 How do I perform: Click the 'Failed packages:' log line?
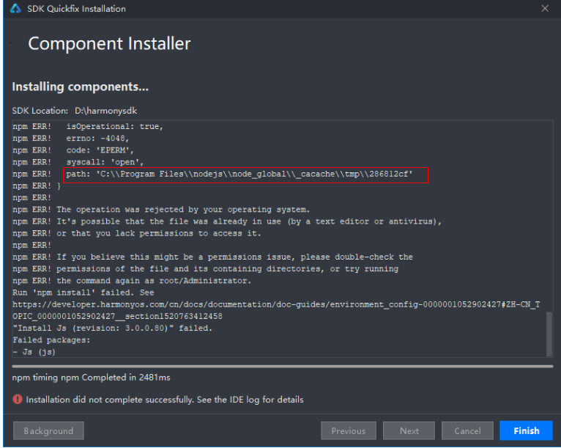(x=51, y=340)
